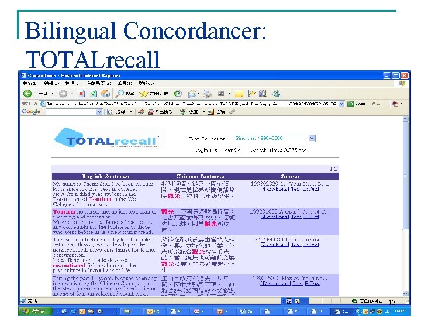Viewport: 421px width, 316px height.
Task: Click the Search Time text
Action: point(279,150)
